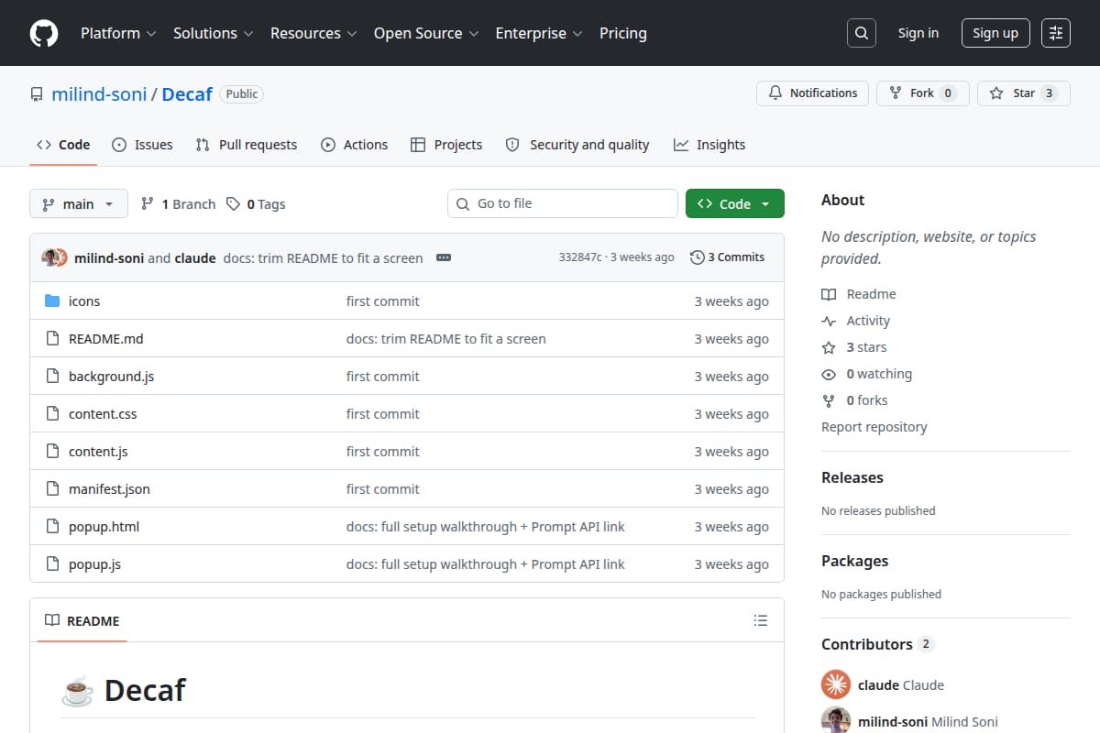Star the Decaf repository
Image resolution: width=1100 pixels, height=733 pixels.
pos(1023,93)
